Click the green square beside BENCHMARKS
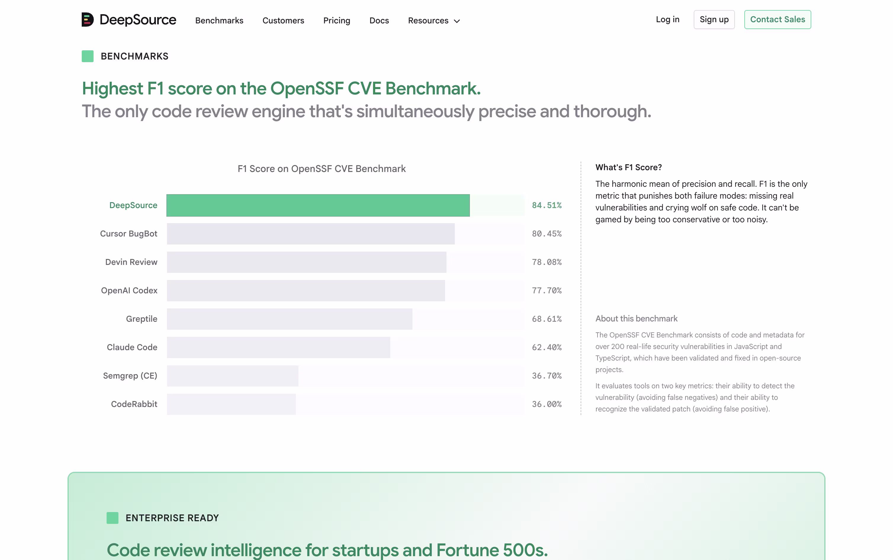 88,56
